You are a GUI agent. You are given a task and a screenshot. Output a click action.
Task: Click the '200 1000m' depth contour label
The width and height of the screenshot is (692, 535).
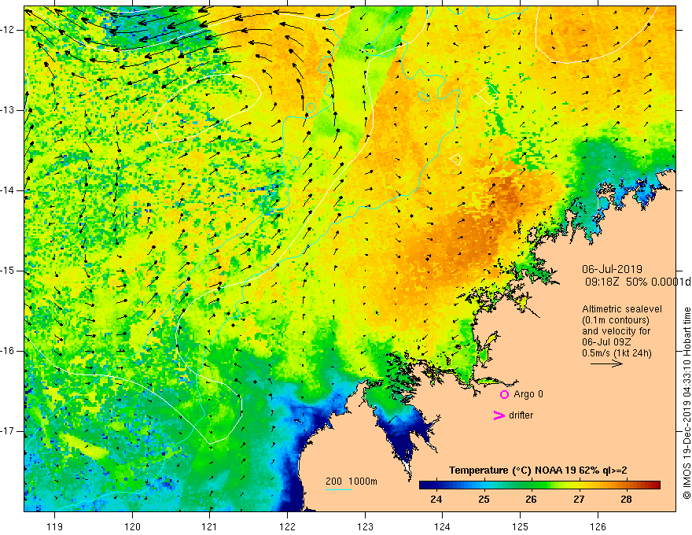coord(352,481)
